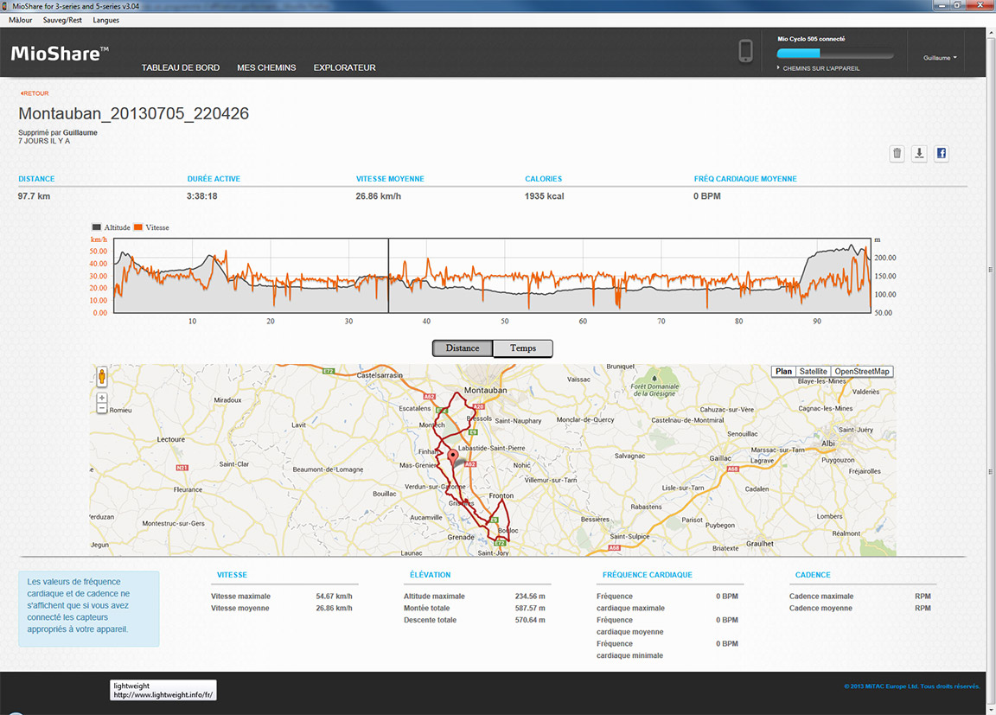Click the connected device phone icon
Image resolution: width=996 pixels, height=715 pixels.
[746, 51]
